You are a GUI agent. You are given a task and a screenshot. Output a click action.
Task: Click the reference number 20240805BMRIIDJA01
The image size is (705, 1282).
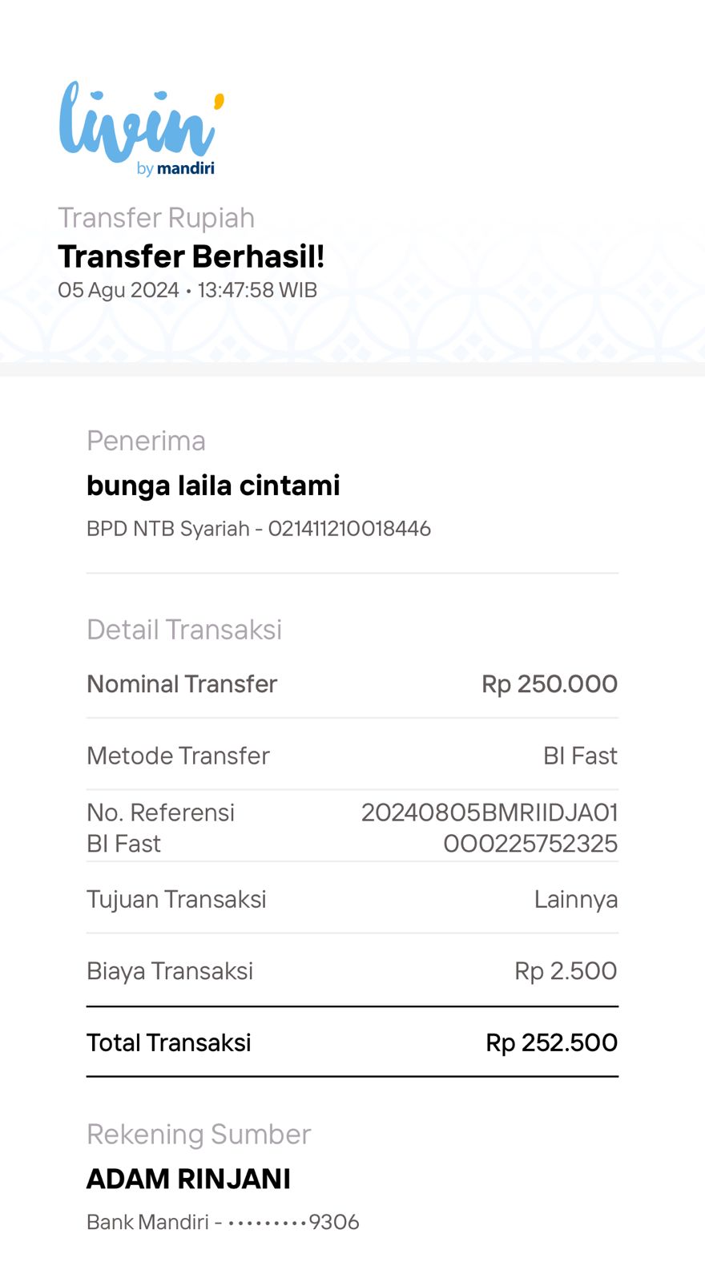pyautogui.click(x=489, y=812)
